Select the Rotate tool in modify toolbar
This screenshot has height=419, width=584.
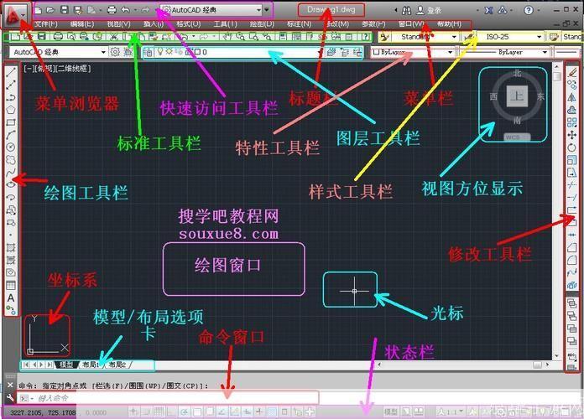point(571,147)
